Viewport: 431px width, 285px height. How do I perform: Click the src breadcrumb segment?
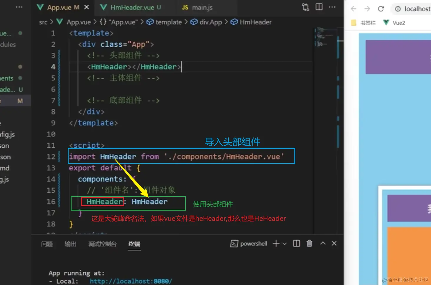(x=43, y=22)
